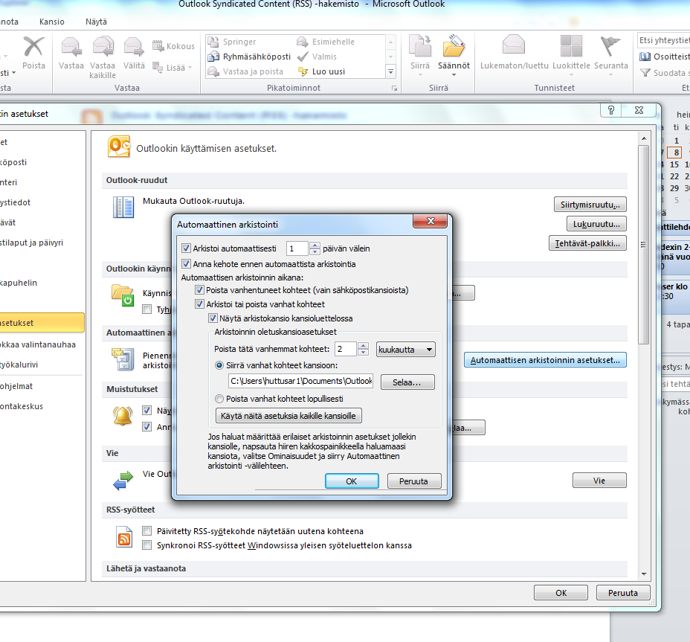Select Poista vanhat kohteet lopullisesti radio

(219, 399)
